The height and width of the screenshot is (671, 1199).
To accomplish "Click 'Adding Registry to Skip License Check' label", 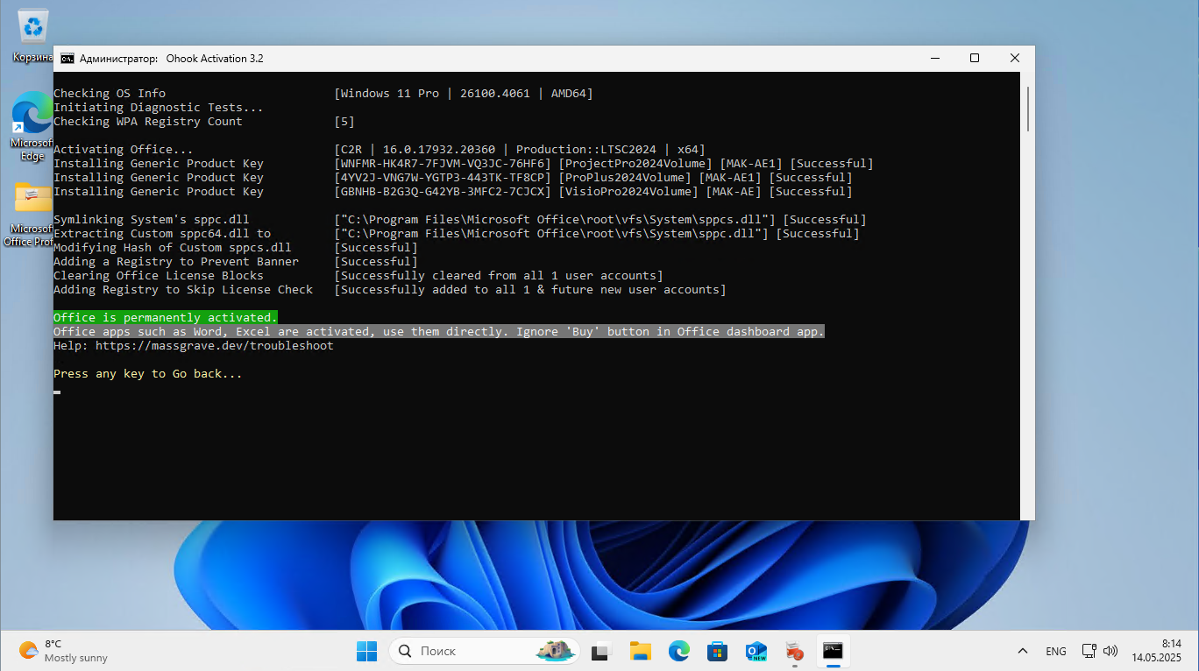I will click(183, 290).
